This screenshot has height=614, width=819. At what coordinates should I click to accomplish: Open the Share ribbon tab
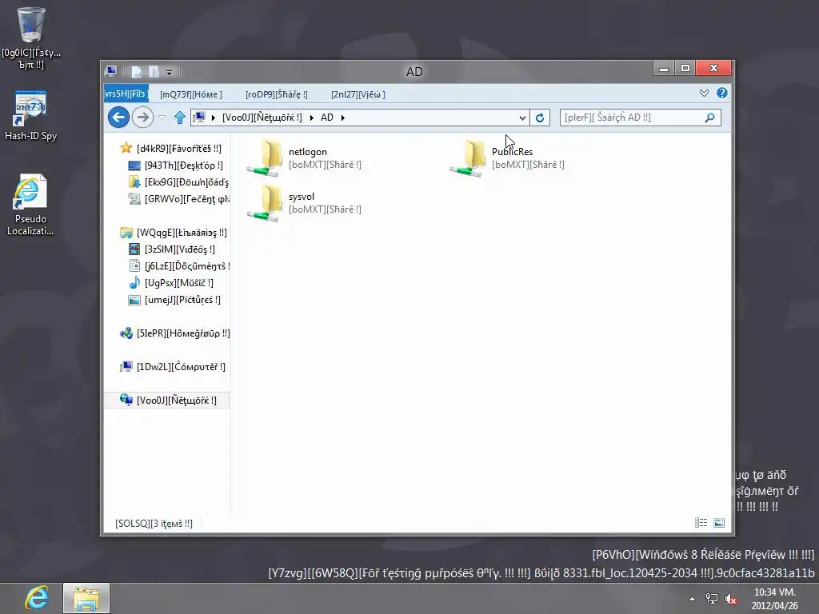click(276, 94)
